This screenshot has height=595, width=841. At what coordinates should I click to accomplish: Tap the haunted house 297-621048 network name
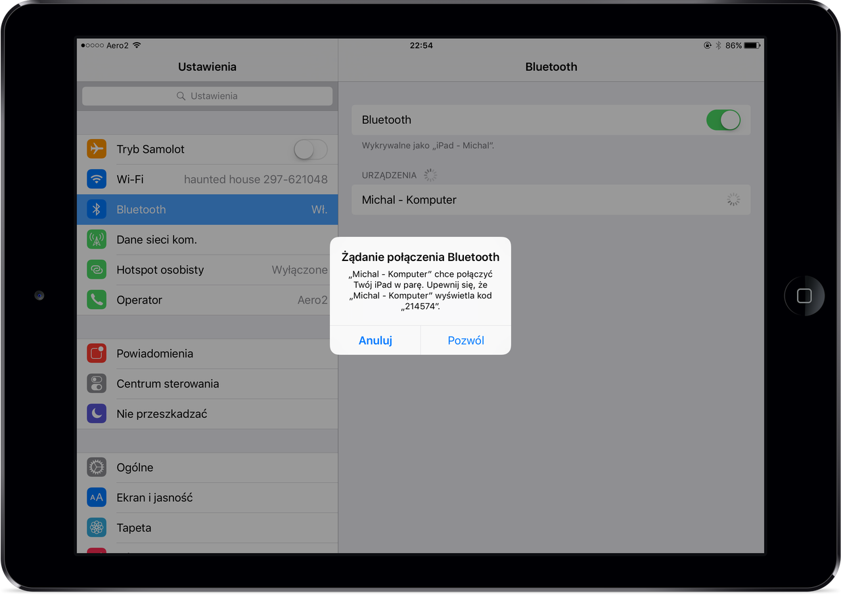256,179
